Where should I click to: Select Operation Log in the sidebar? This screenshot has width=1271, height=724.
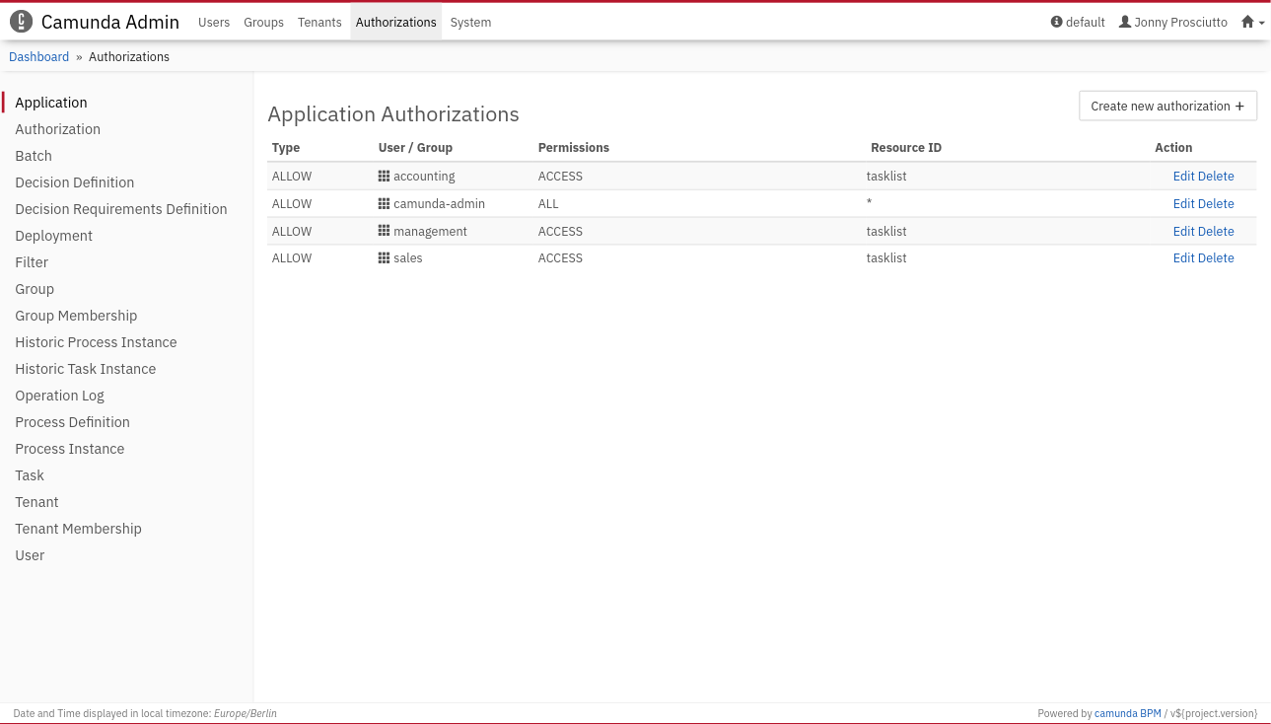(59, 396)
